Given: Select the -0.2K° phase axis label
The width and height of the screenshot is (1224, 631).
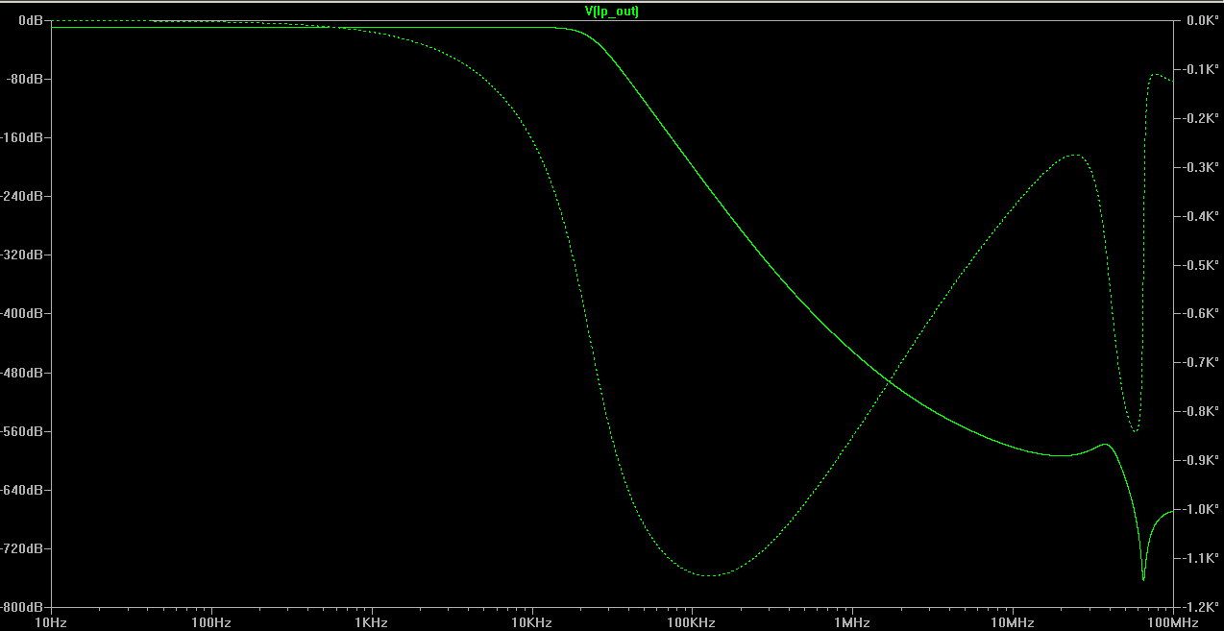Looking at the screenshot, I should click(1201, 118).
